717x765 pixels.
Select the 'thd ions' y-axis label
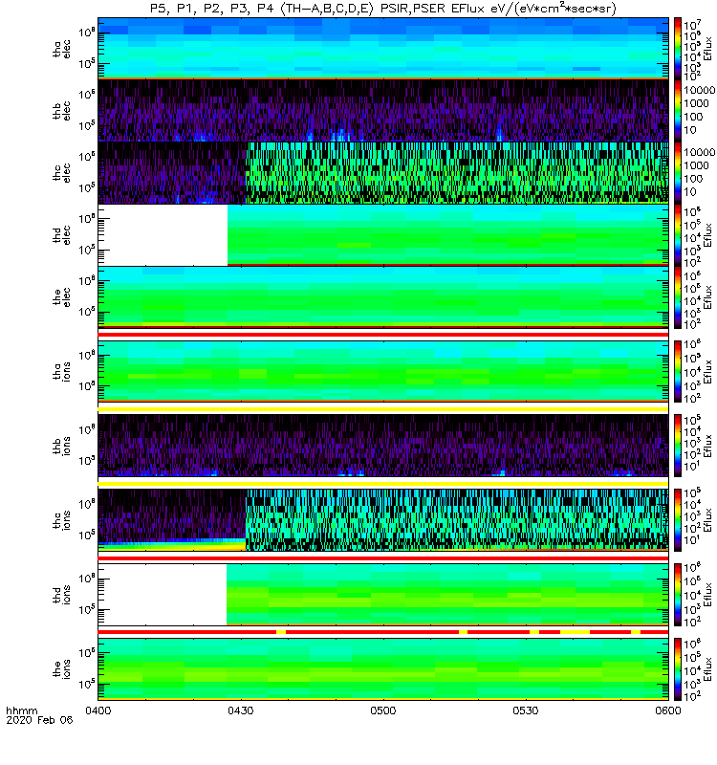61,595
